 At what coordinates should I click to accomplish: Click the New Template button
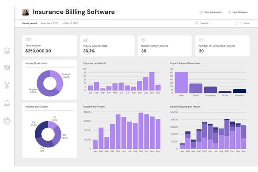238,12
